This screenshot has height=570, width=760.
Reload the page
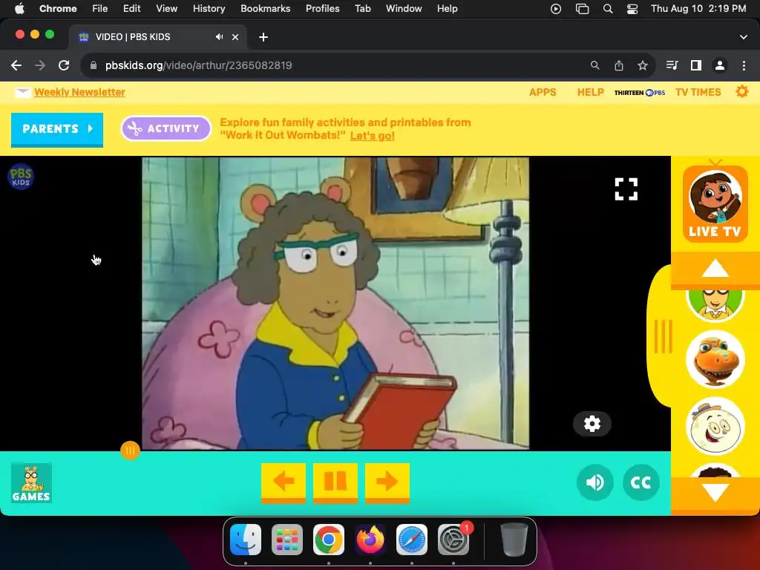click(x=64, y=65)
